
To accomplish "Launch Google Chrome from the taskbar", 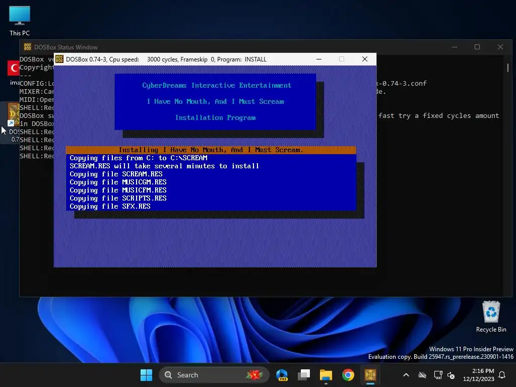I will (x=348, y=375).
